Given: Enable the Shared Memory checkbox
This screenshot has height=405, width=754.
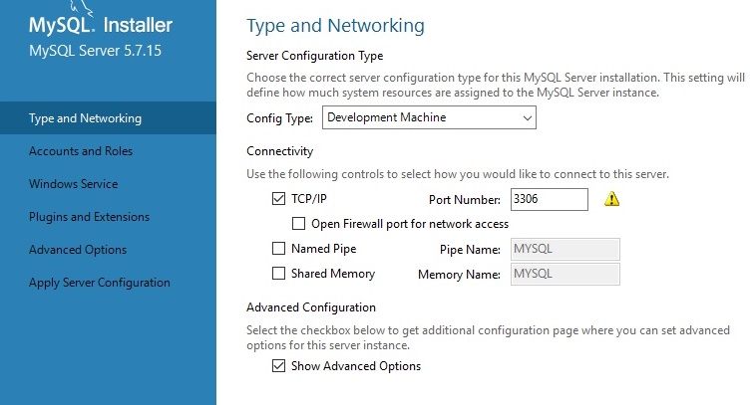Looking at the screenshot, I should (278, 273).
